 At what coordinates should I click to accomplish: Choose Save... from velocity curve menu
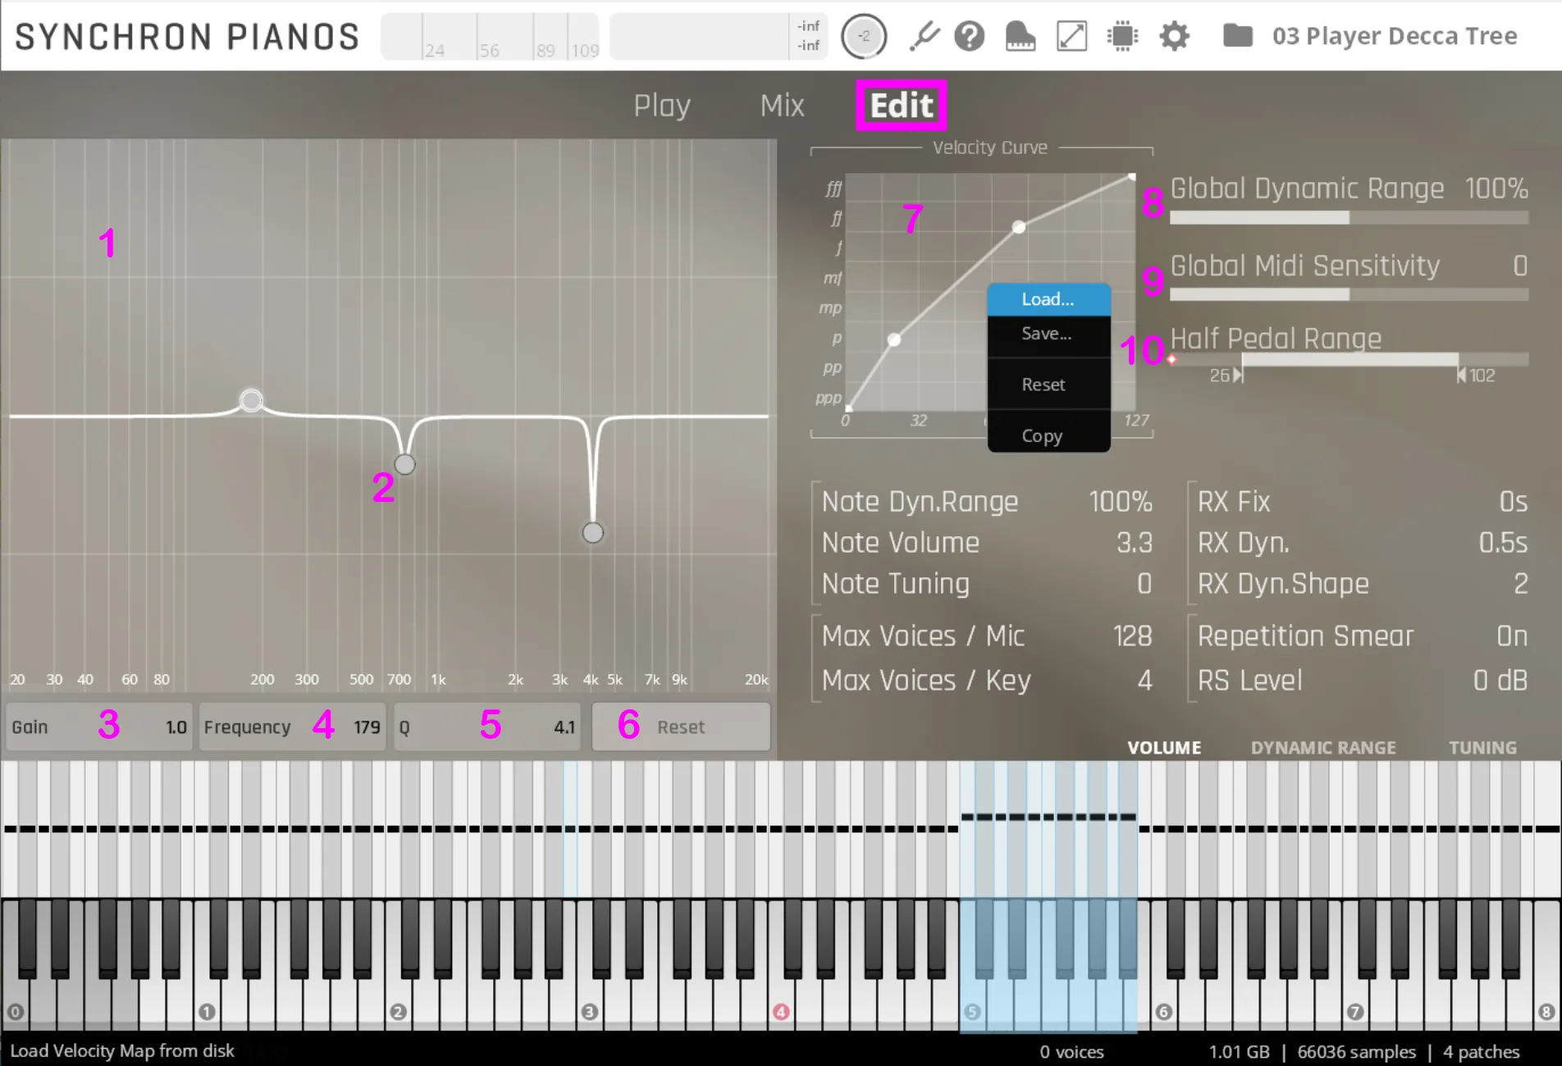pos(1046,334)
